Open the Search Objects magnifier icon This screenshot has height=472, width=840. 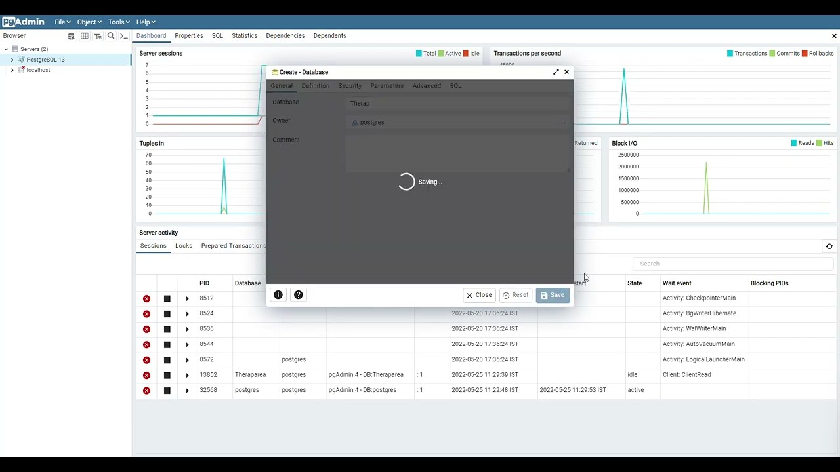[111, 36]
